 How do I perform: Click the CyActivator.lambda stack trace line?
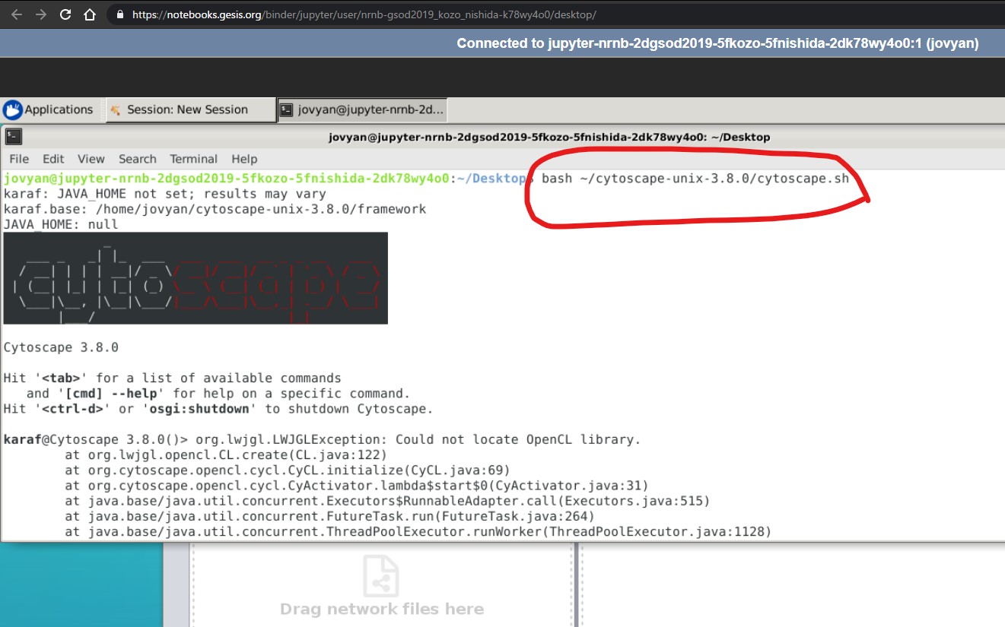tap(357, 486)
